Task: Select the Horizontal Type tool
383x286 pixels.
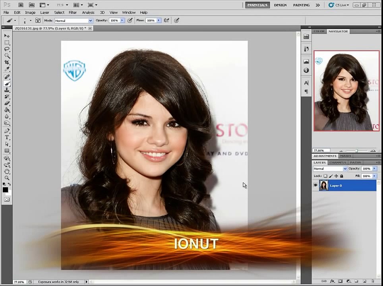Action: (7, 137)
